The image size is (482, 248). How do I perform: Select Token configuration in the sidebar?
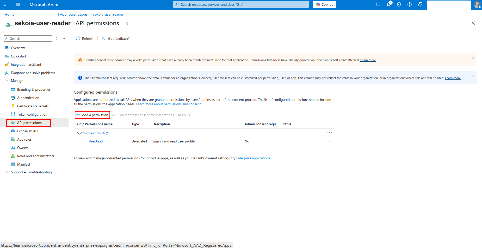point(32,114)
